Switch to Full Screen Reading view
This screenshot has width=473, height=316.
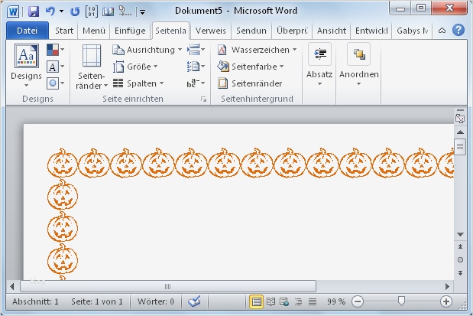tap(271, 301)
